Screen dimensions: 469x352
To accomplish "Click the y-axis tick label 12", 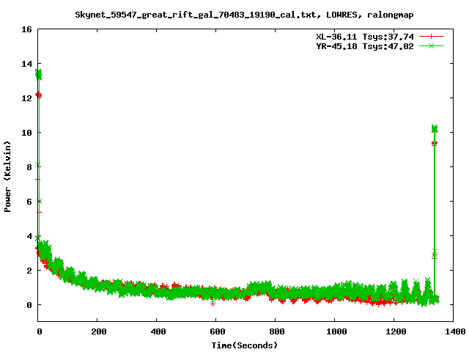I will (26, 98).
